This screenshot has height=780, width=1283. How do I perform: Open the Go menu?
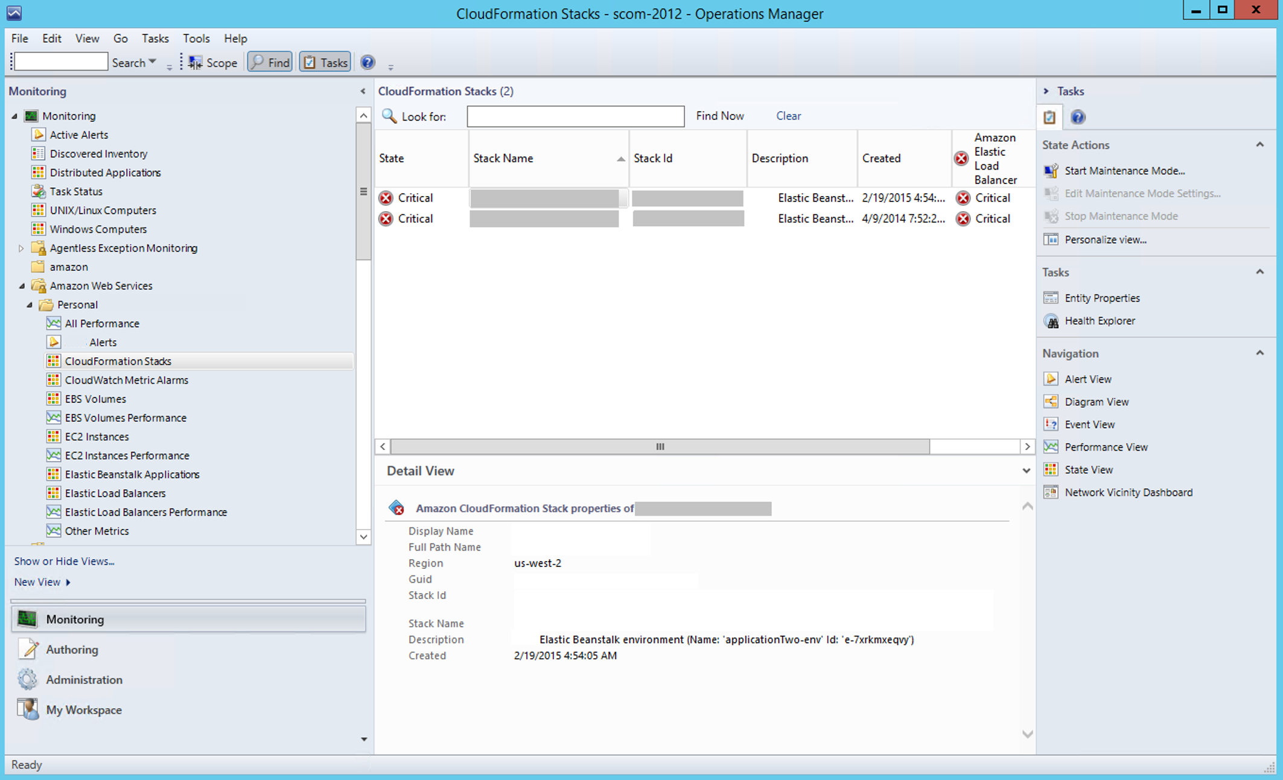(x=120, y=39)
